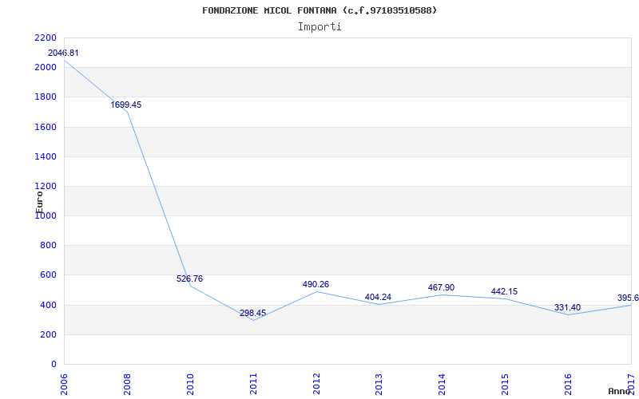Click the x-axis year 2016
Screen dimensions: 639x399
[568, 384]
